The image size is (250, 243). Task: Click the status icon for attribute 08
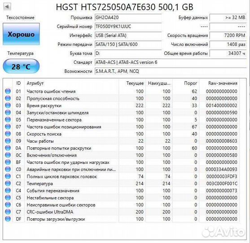[x=8, y=134]
